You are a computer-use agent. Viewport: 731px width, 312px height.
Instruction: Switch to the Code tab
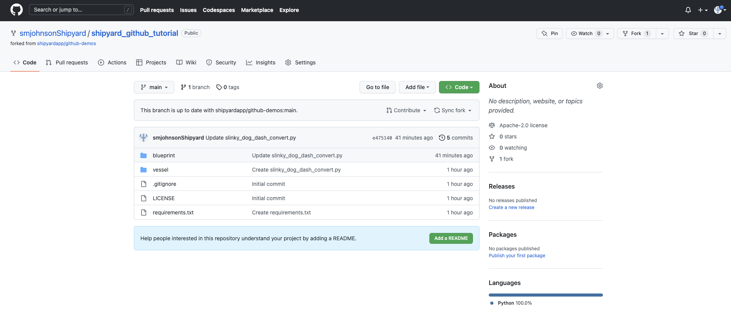pyautogui.click(x=25, y=62)
